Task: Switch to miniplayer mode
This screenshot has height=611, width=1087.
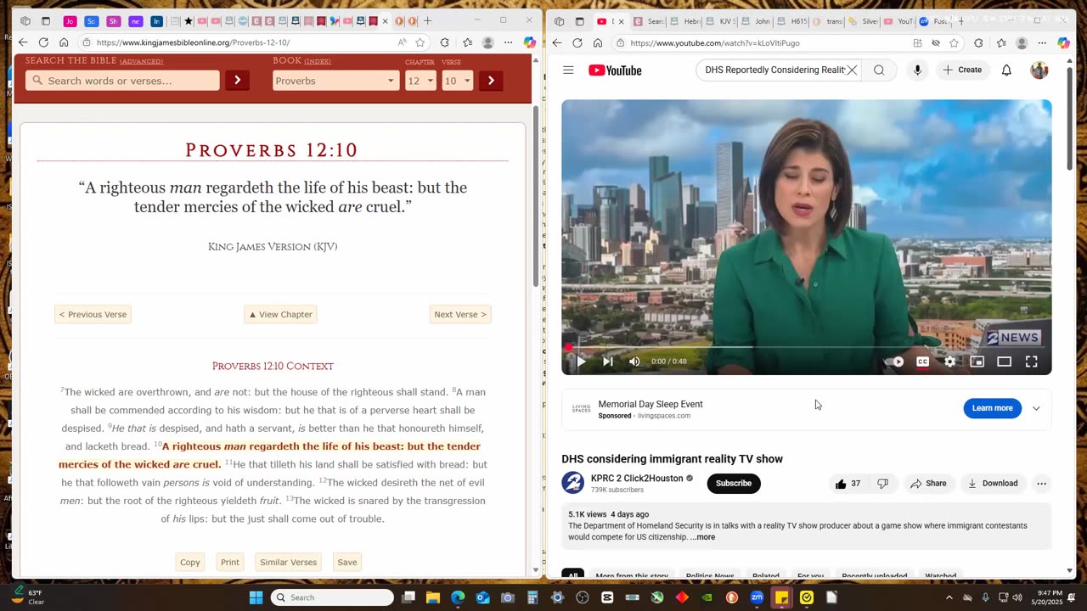Action: coord(977,362)
